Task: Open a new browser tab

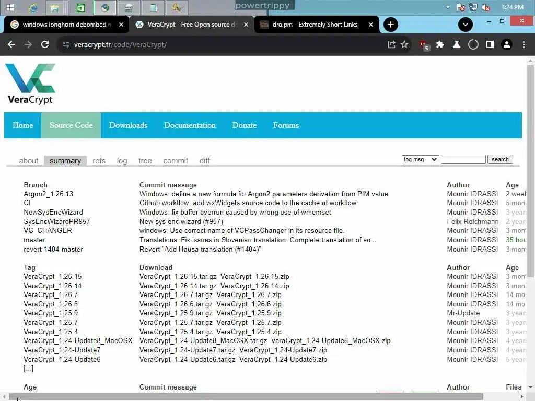Action: click(x=391, y=25)
